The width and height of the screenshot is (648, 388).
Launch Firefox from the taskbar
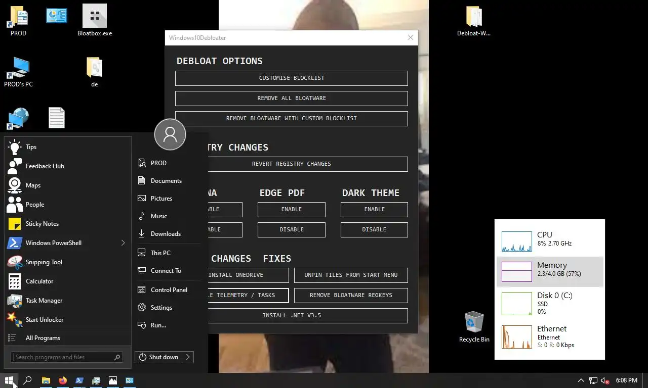[63, 380]
